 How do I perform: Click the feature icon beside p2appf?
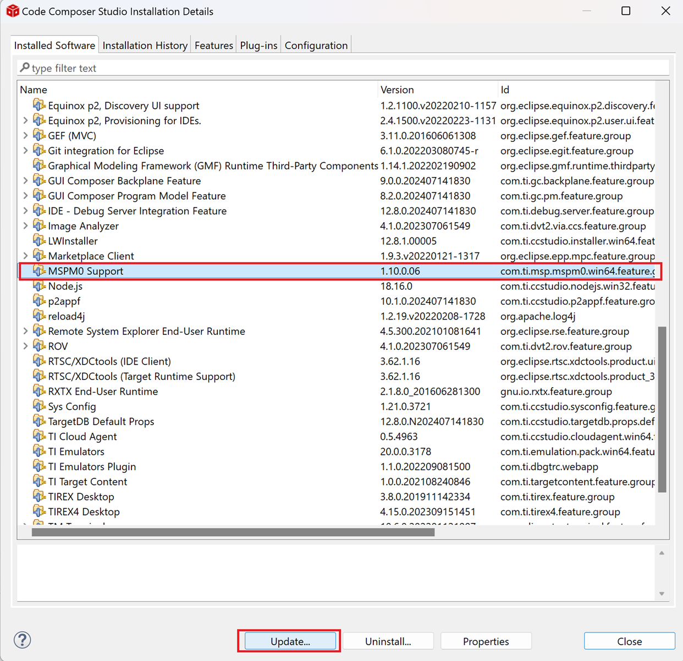point(39,301)
